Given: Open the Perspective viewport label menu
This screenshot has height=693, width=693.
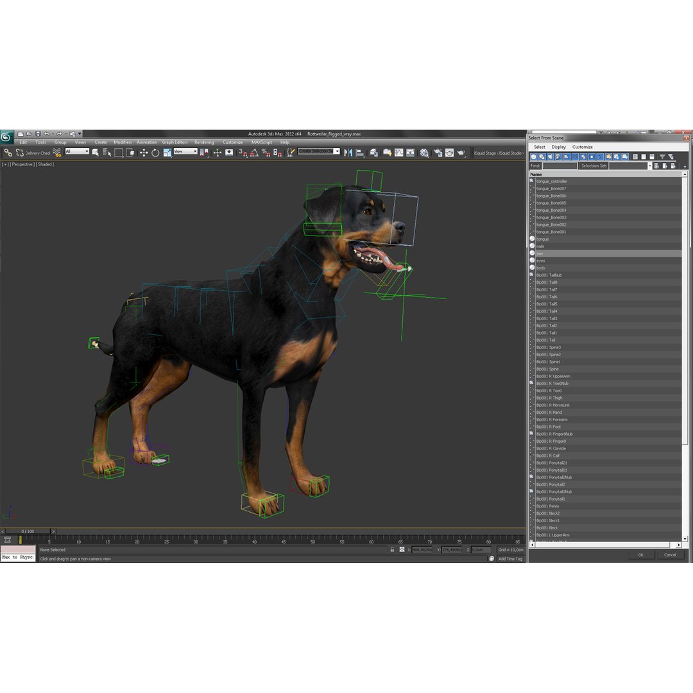Looking at the screenshot, I should [x=22, y=164].
